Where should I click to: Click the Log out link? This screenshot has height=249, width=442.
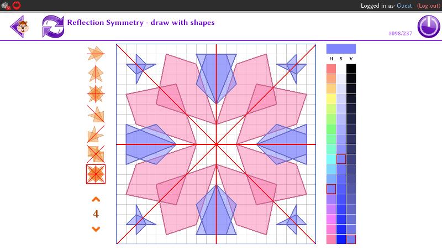point(429,6)
